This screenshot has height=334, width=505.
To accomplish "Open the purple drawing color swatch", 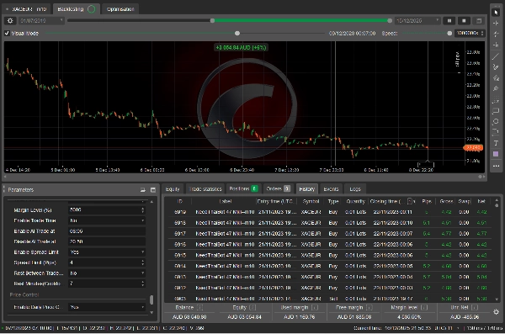I will tap(496, 154).
